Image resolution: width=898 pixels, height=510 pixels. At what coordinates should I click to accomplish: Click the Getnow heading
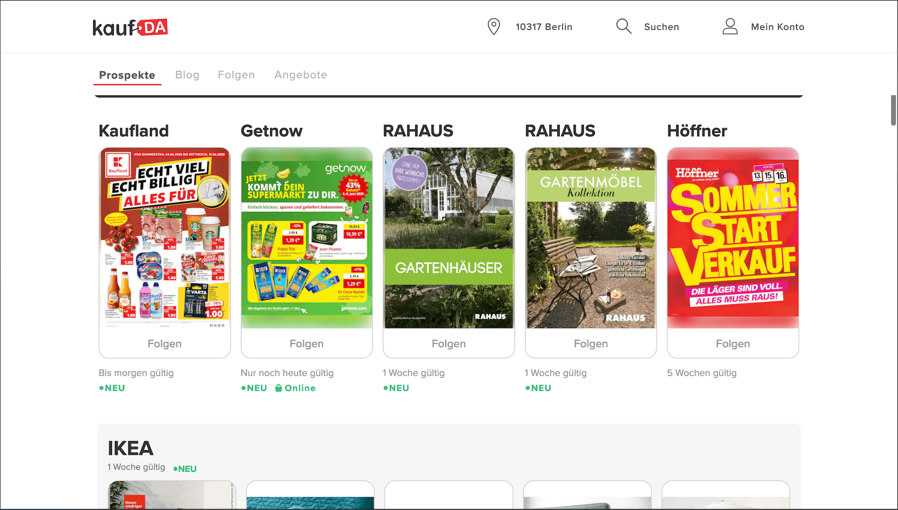pyautogui.click(x=272, y=131)
